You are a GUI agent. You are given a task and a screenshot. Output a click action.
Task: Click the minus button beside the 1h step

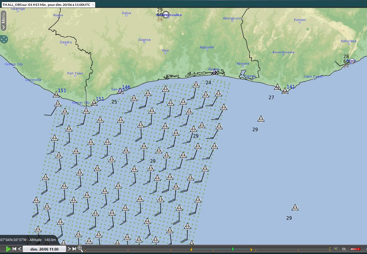[x=335, y=249]
